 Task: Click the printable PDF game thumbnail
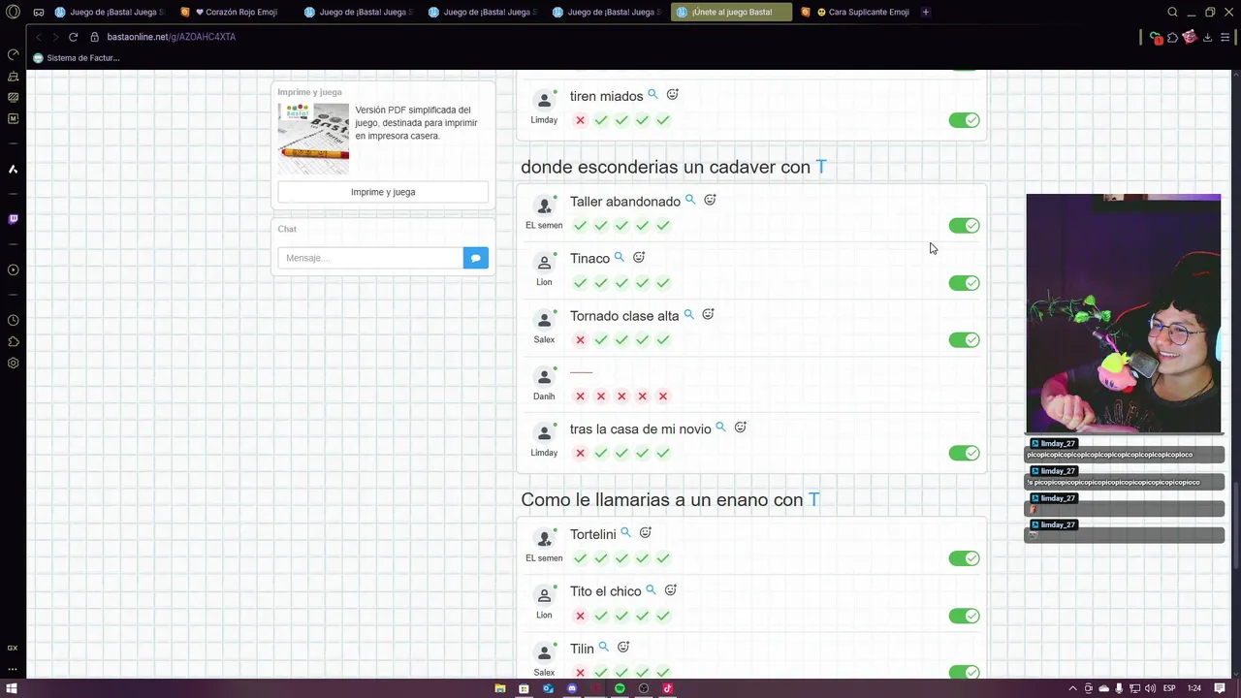pos(313,139)
